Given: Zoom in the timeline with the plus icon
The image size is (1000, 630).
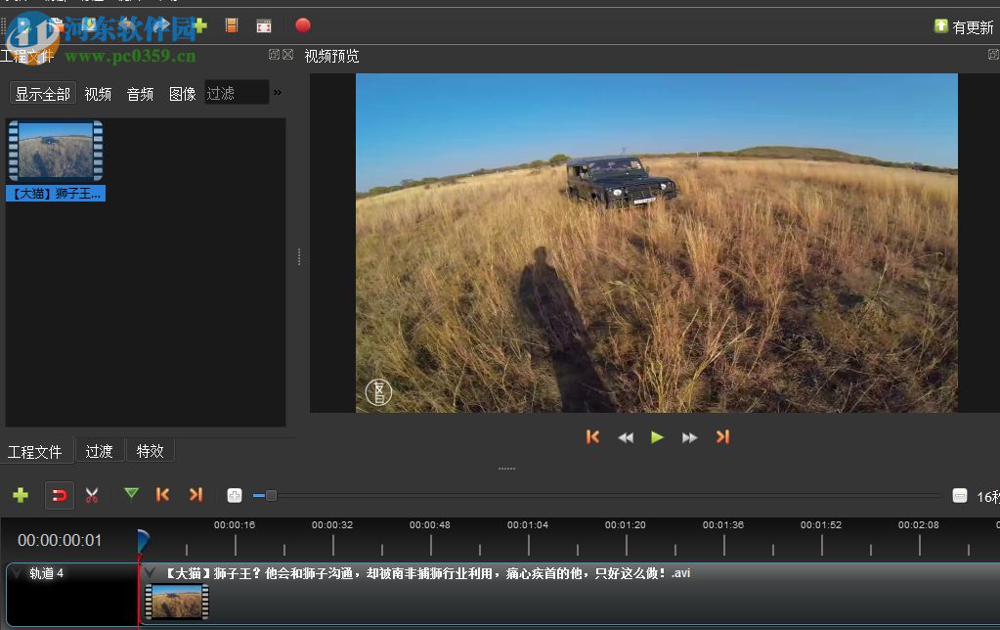Looking at the screenshot, I should [x=235, y=496].
